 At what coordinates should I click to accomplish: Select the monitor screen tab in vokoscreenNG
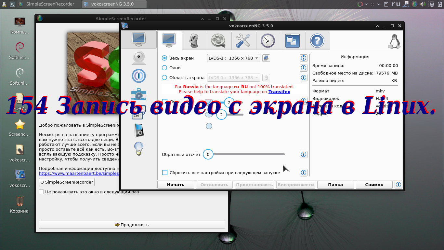coord(170,40)
